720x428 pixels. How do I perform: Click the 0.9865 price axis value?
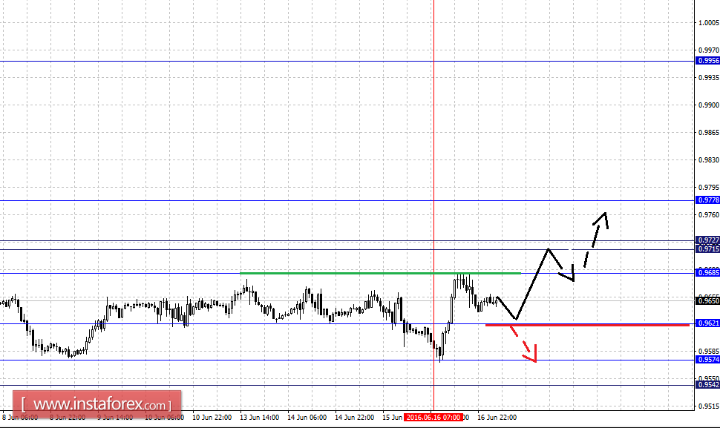(x=709, y=133)
